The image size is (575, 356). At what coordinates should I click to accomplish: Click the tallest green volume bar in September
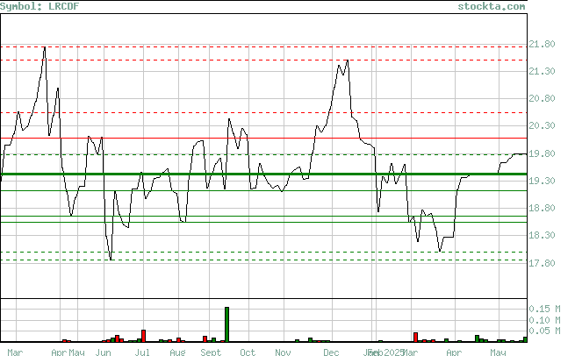click(227, 324)
